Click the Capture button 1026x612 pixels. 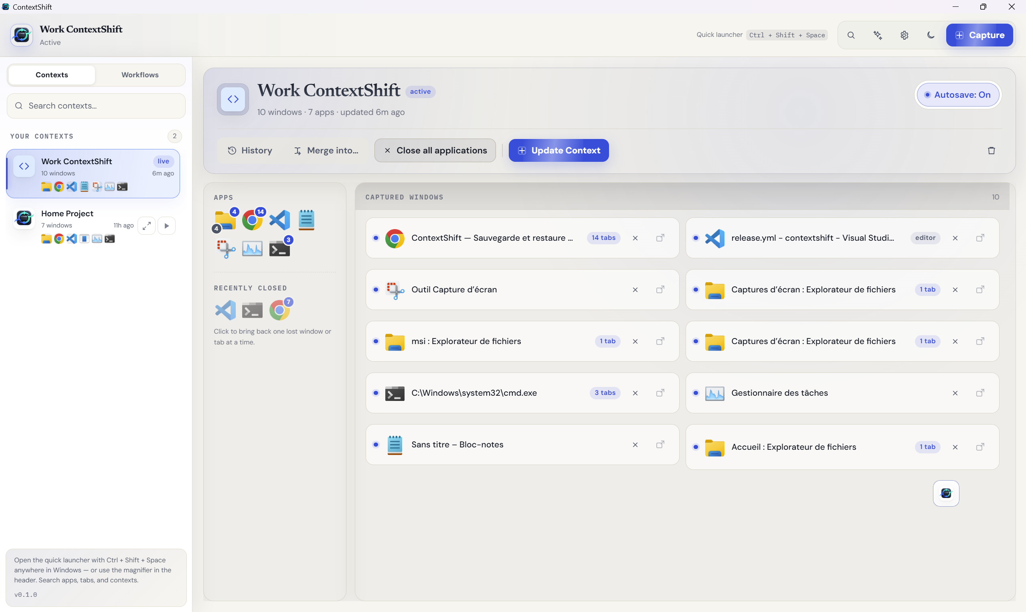pyautogui.click(x=979, y=35)
